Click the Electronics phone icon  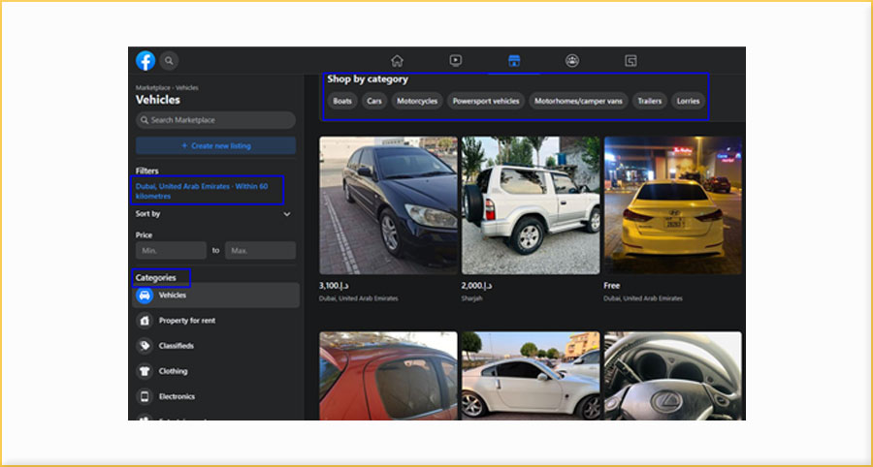145,396
